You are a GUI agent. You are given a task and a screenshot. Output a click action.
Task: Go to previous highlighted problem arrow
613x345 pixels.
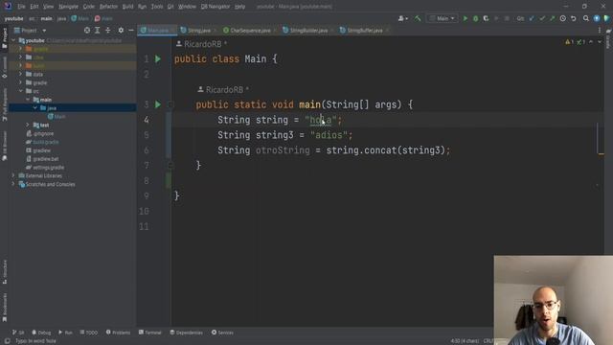(x=591, y=42)
